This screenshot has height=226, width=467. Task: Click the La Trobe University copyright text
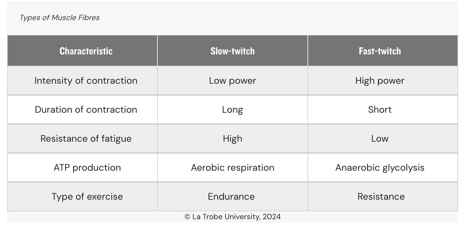pos(233,217)
